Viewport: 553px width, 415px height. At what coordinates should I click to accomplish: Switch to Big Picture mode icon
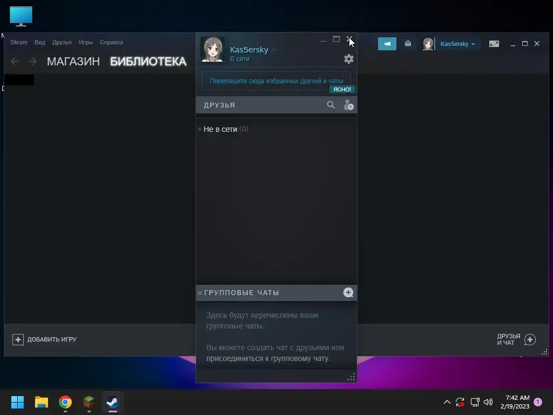494,44
